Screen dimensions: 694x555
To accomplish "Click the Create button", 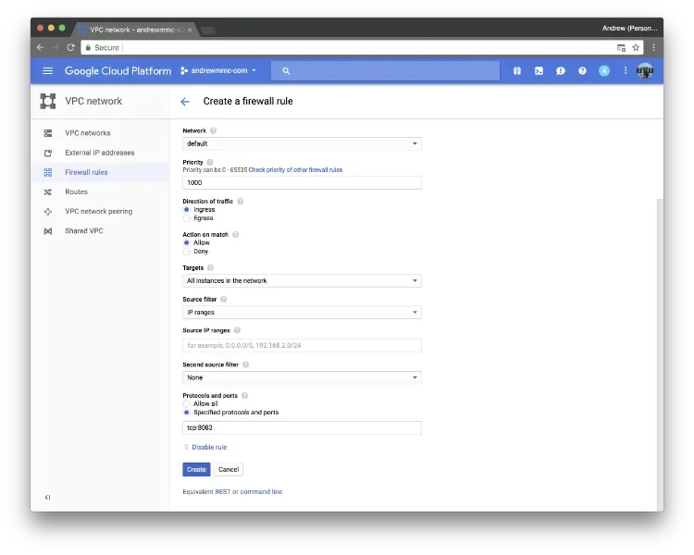I will (x=196, y=469).
